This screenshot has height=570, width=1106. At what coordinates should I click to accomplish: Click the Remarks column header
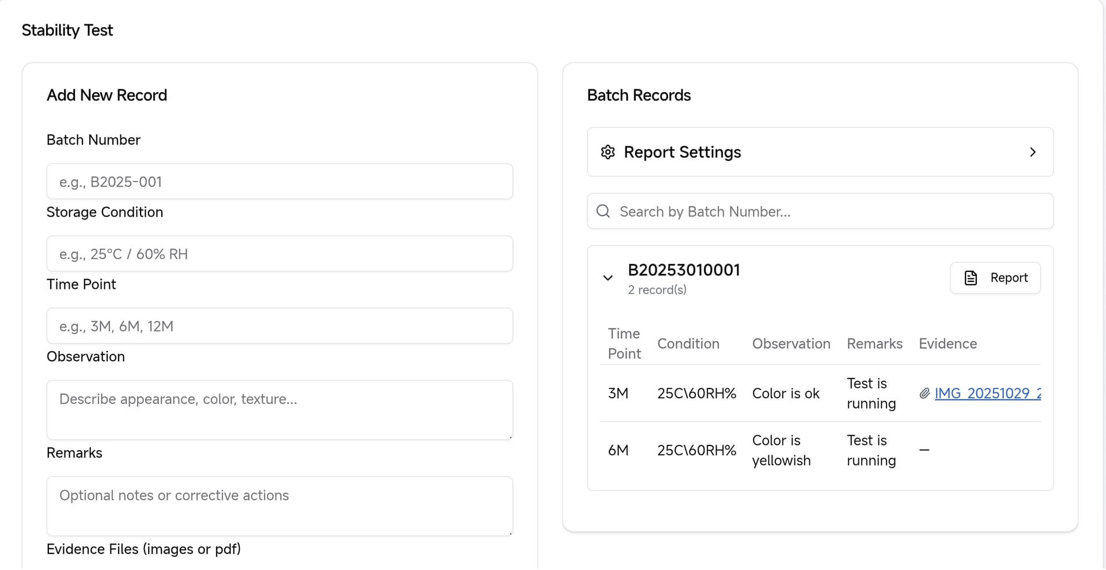coord(874,343)
